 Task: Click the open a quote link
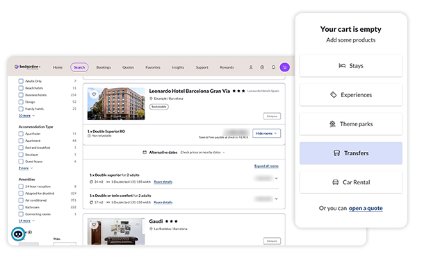(366, 208)
